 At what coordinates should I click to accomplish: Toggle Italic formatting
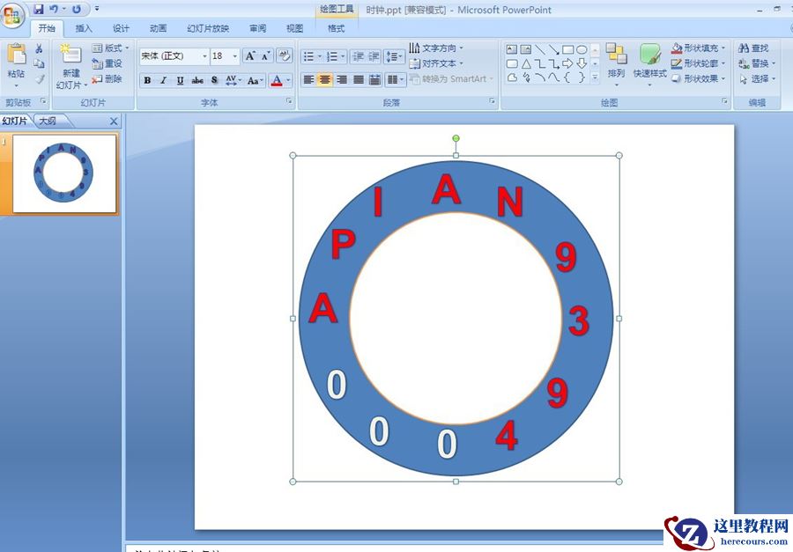[x=163, y=80]
